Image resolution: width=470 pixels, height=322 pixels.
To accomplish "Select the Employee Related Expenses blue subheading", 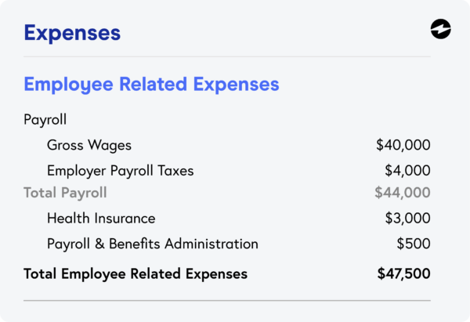I will [x=151, y=84].
